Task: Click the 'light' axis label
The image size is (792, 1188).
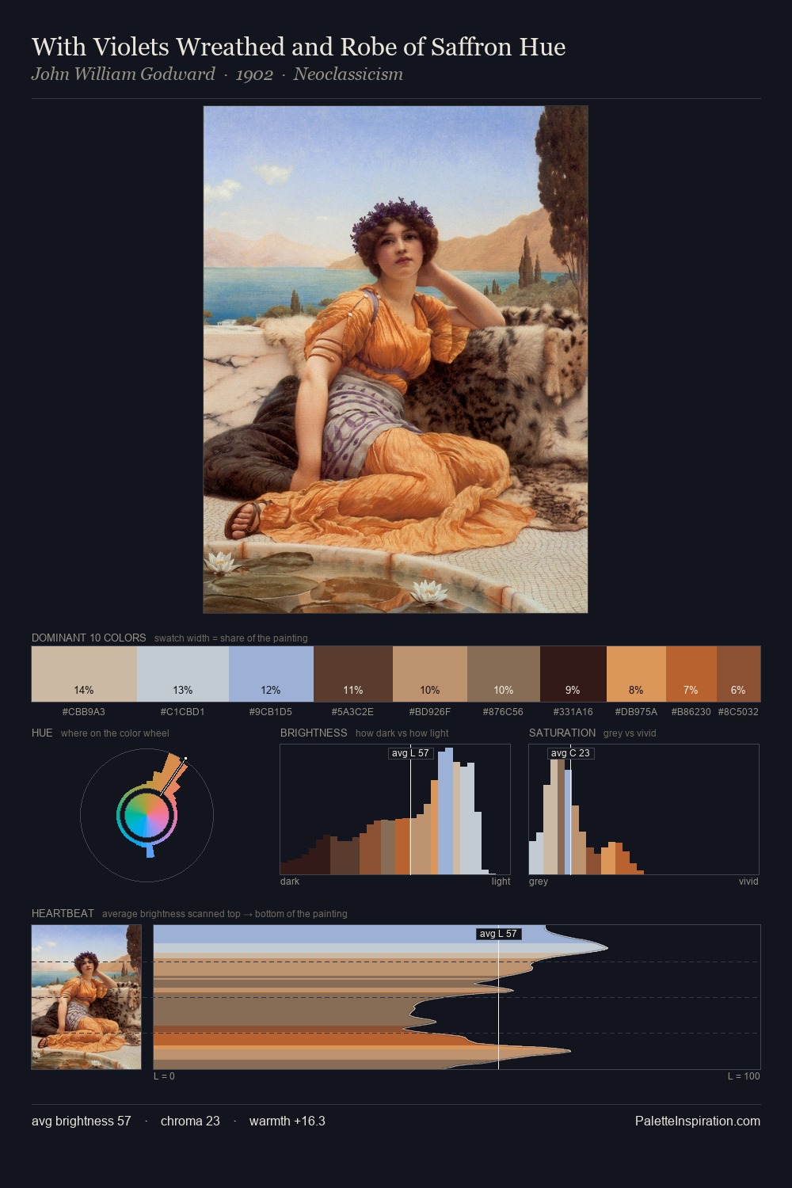Action: [501, 881]
